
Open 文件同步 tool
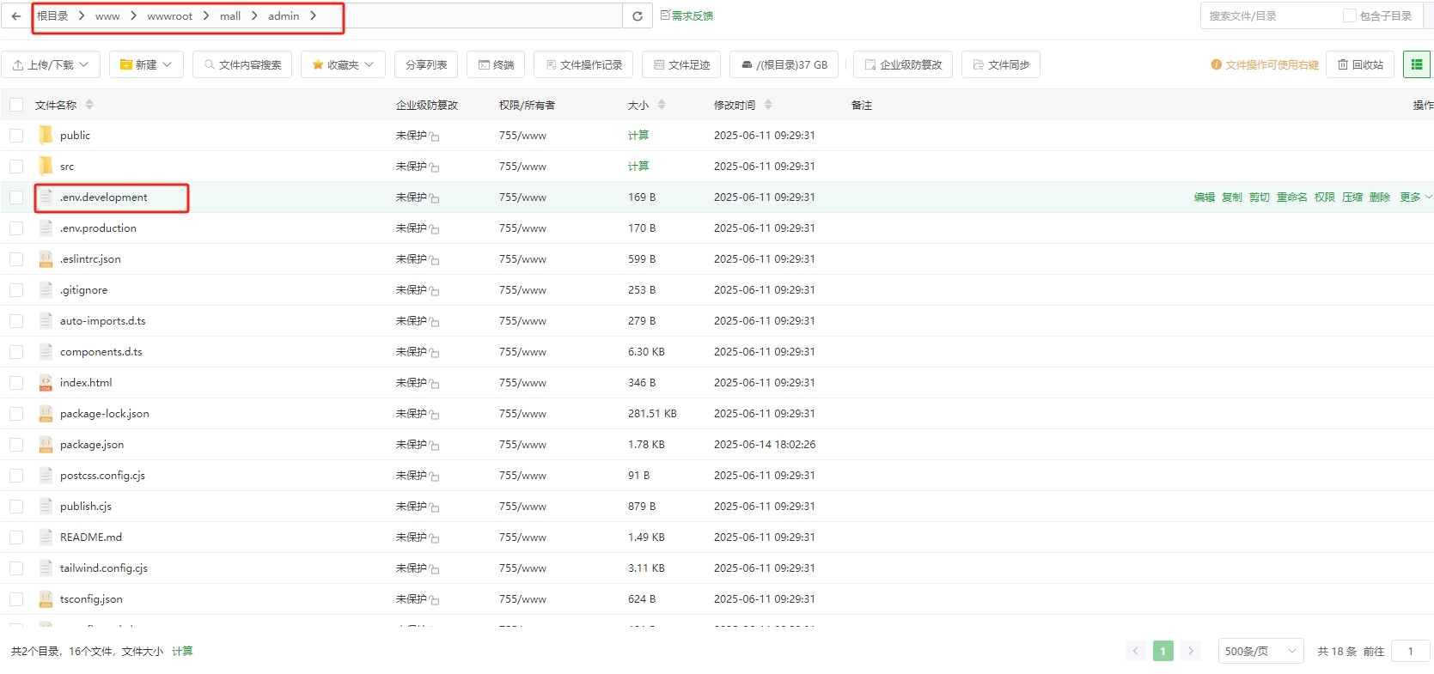point(1001,64)
